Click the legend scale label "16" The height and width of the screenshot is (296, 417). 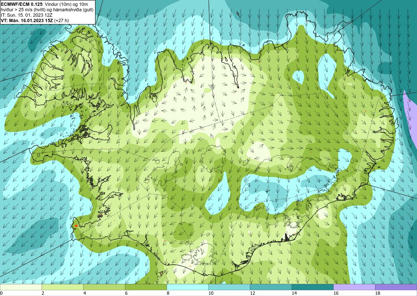point(336,293)
